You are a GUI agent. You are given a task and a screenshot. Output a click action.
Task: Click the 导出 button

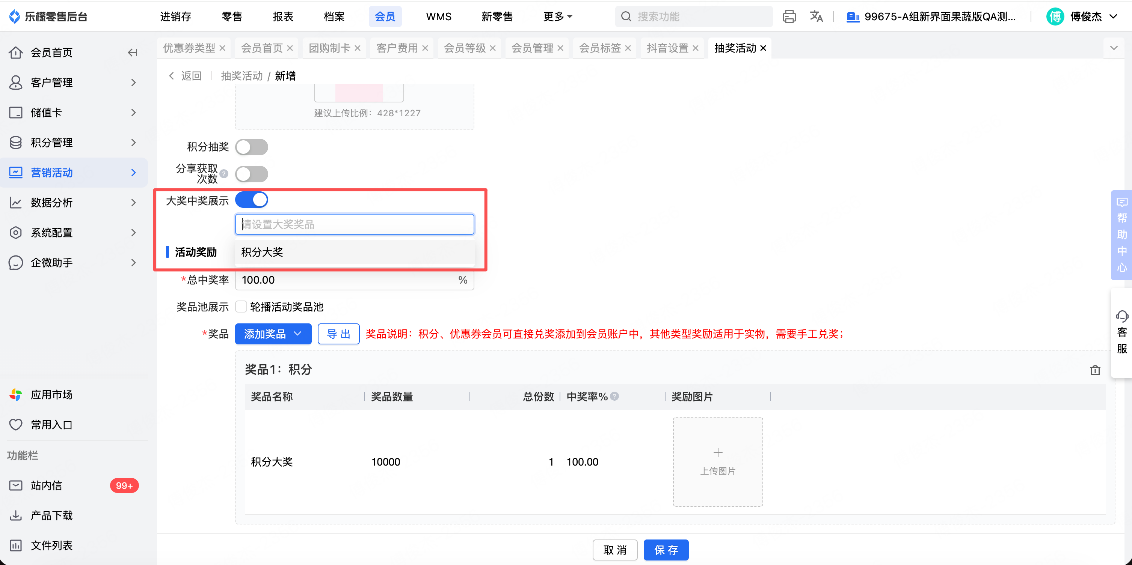point(338,334)
